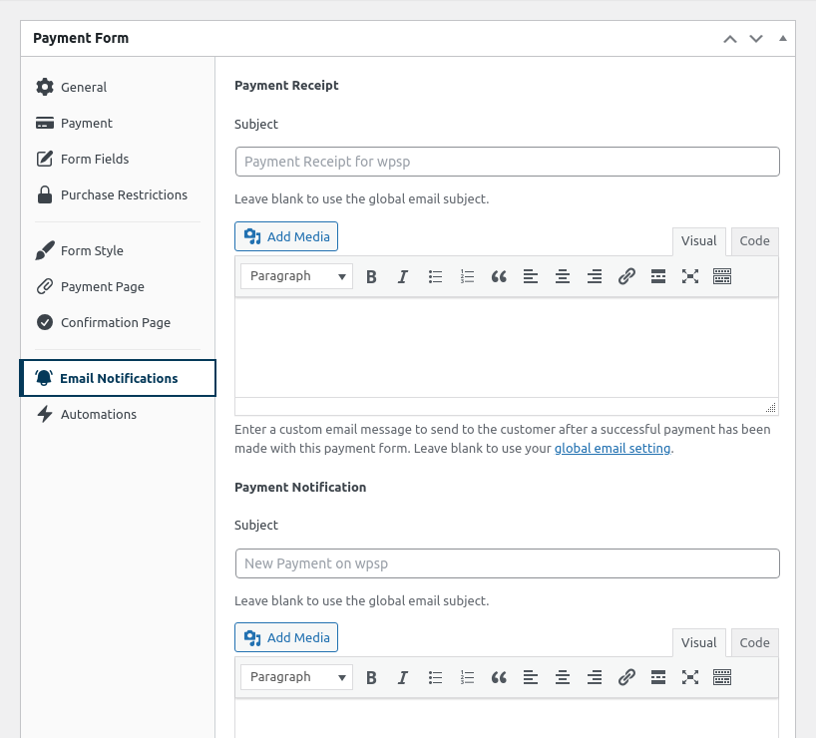This screenshot has width=816, height=738.
Task: Click Bold icon in Payment Receipt editor
Action: point(371,277)
